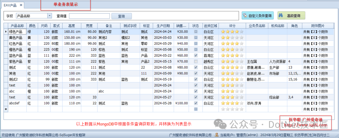Open 自定义条件查询
Viewport: 339px width, 138px height.
(258, 16)
